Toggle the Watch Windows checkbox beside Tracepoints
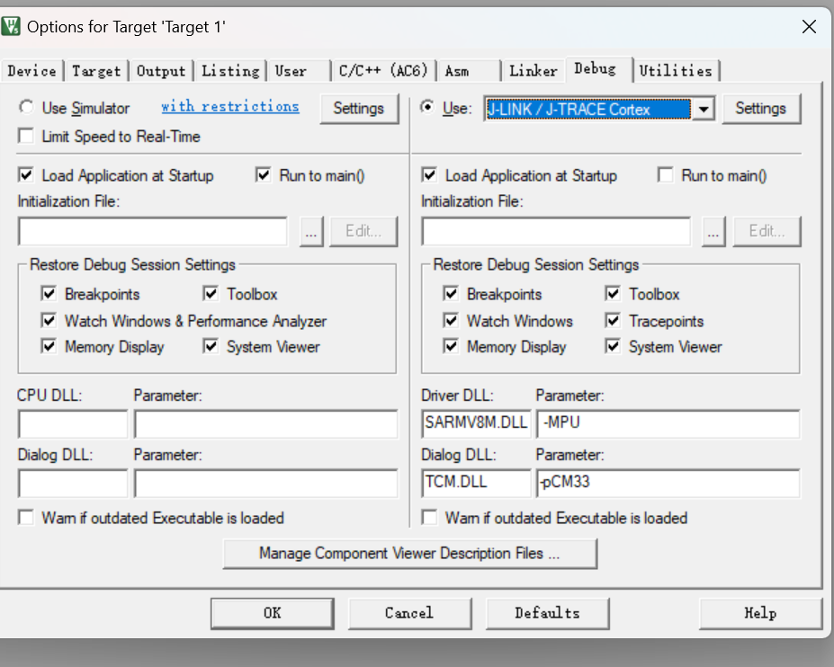The height and width of the screenshot is (667, 834). 451,321
